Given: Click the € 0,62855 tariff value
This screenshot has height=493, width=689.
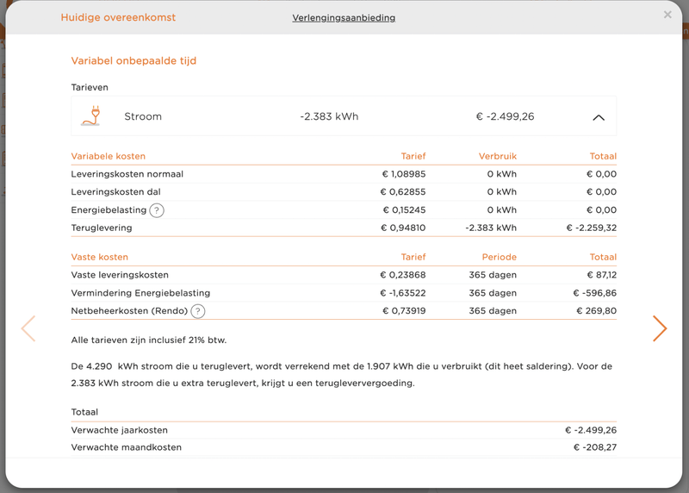Looking at the screenshot, I should pyautogui.click(x=403, y=192).
